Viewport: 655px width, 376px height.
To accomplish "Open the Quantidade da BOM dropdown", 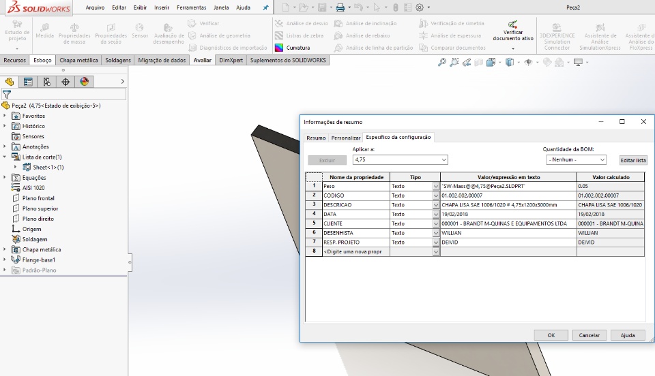I will 576,159.
